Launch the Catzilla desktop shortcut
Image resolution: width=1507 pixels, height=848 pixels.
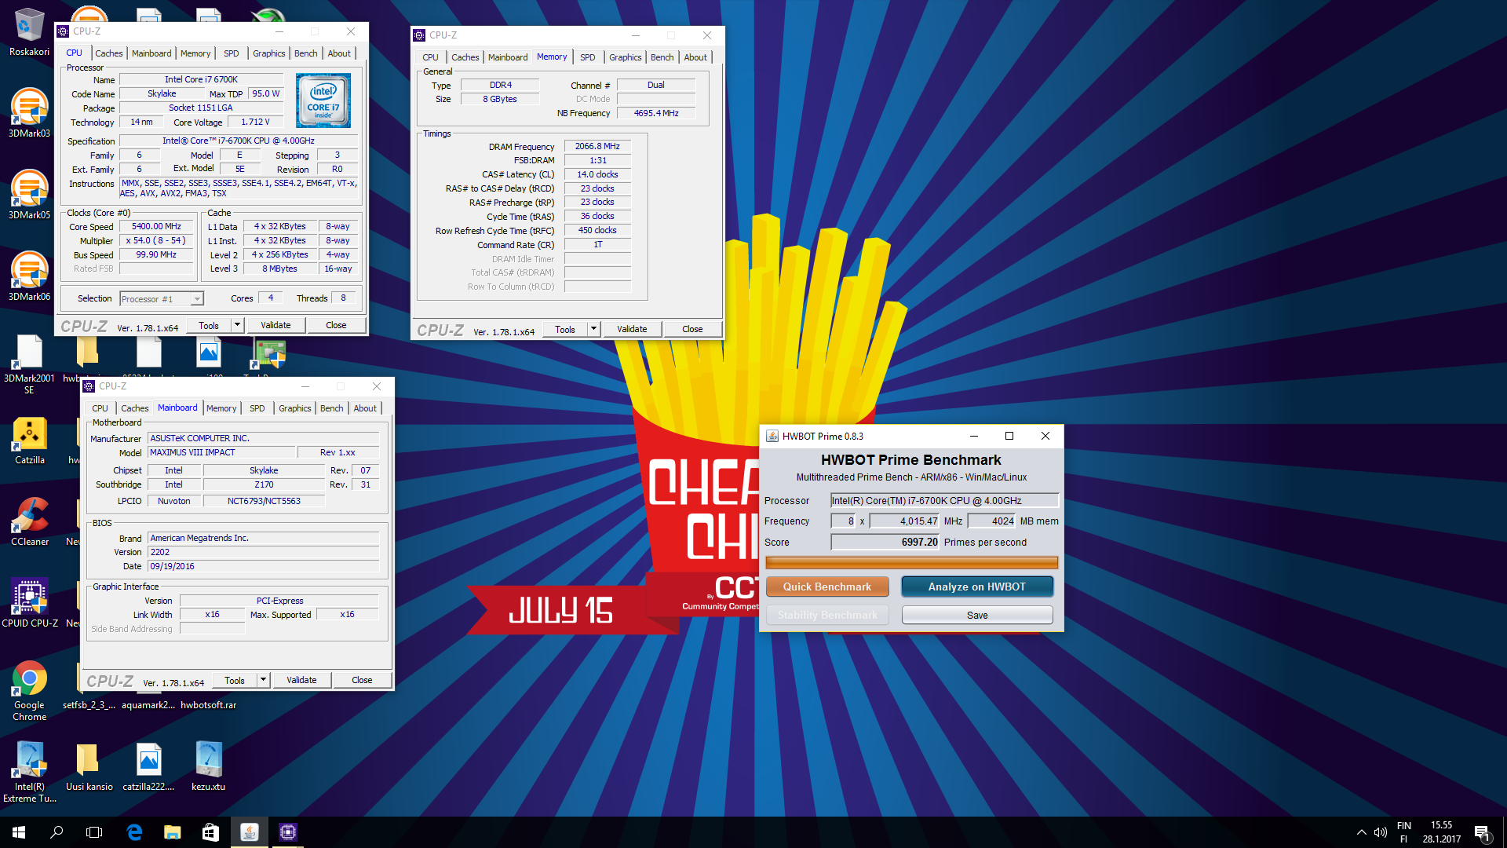coord(29,440)
